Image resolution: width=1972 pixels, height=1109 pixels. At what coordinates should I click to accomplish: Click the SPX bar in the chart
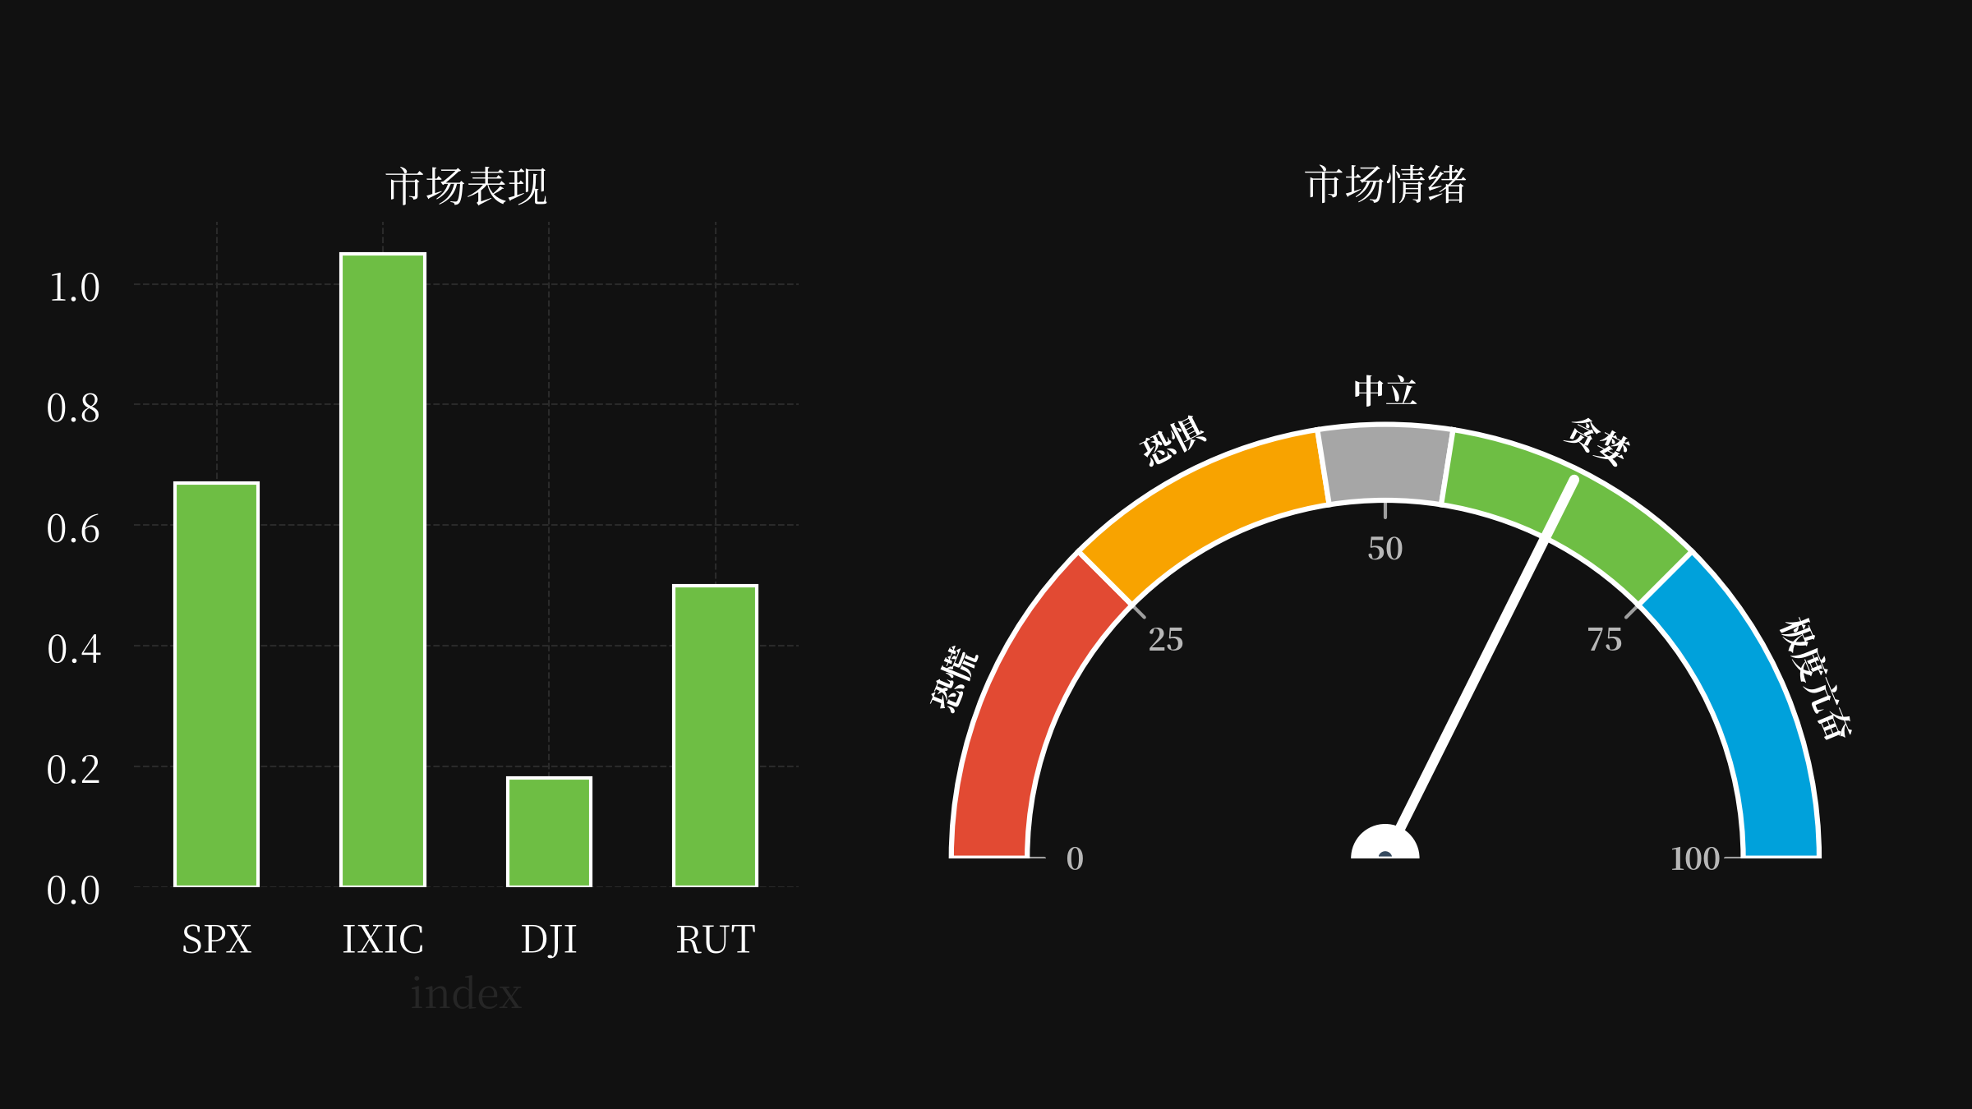[x=216, y=684]
